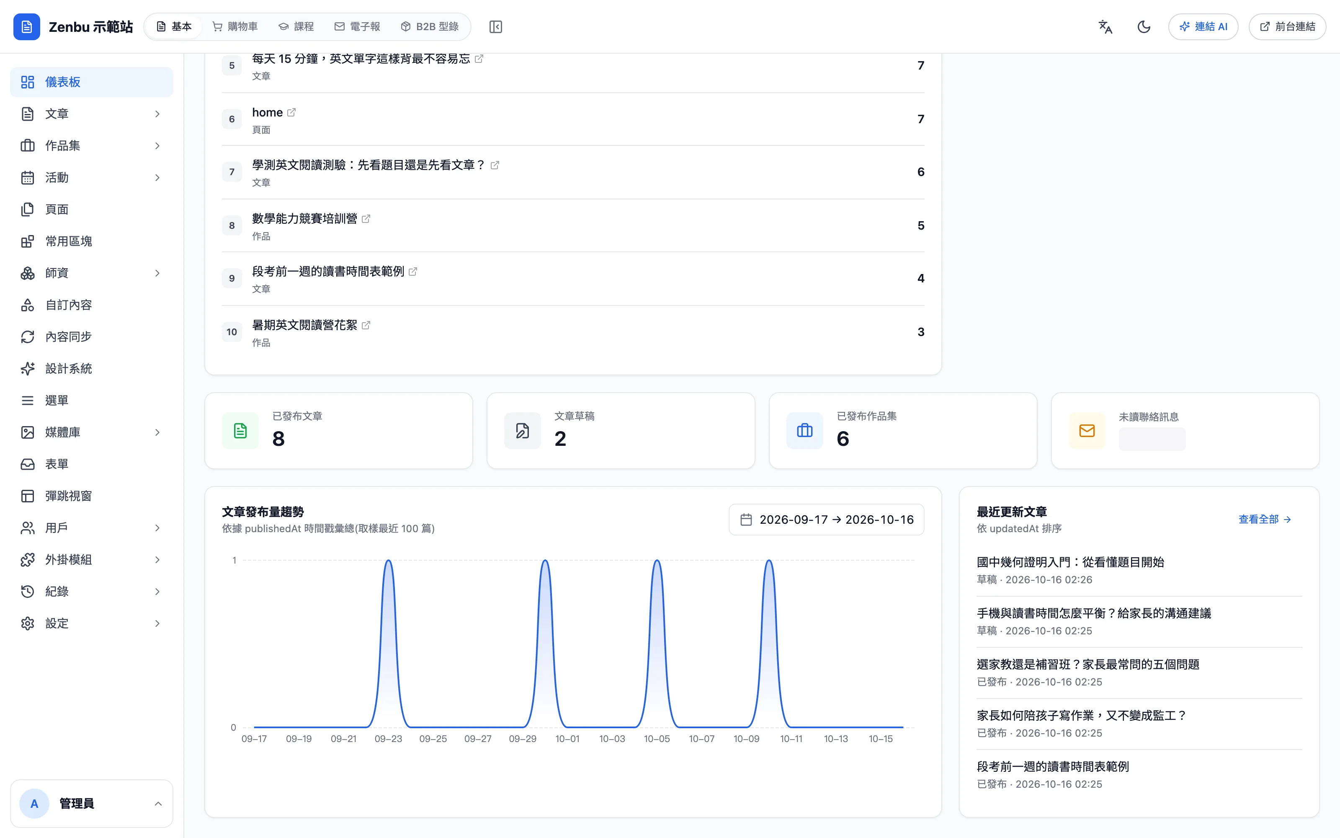Click the 用戶 people icon in sidebar
Screen dimensions: 1340x838
[x=27, y=528]
